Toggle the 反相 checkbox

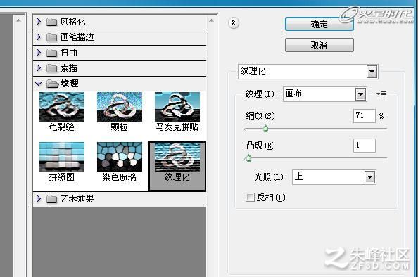click(250, 198)
